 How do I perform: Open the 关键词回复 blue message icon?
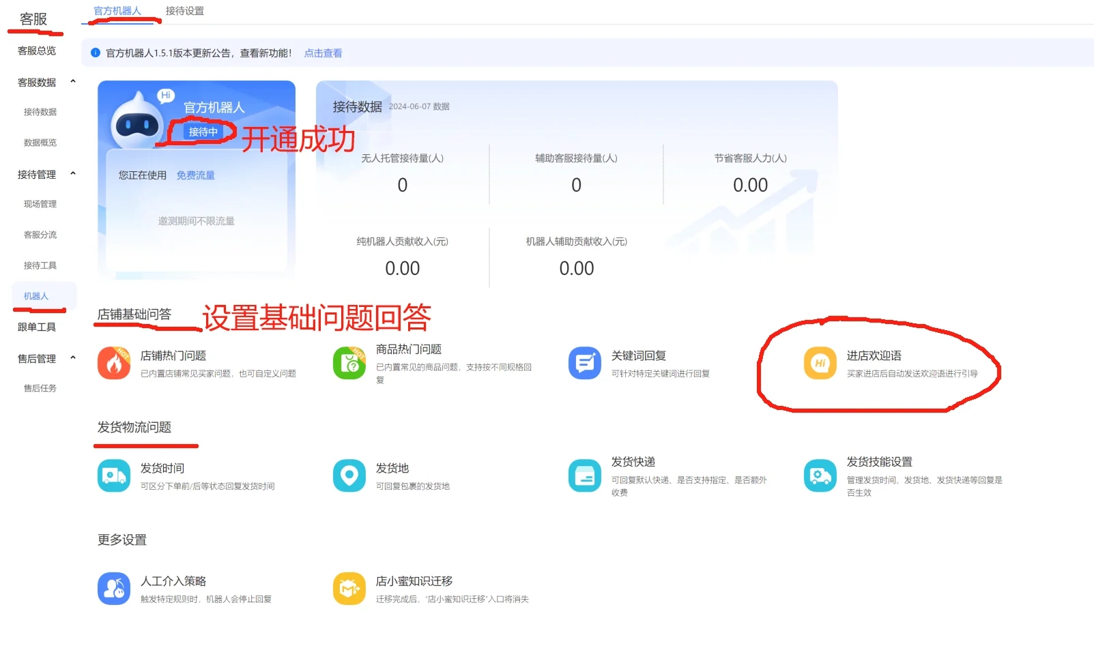point(585,363)
